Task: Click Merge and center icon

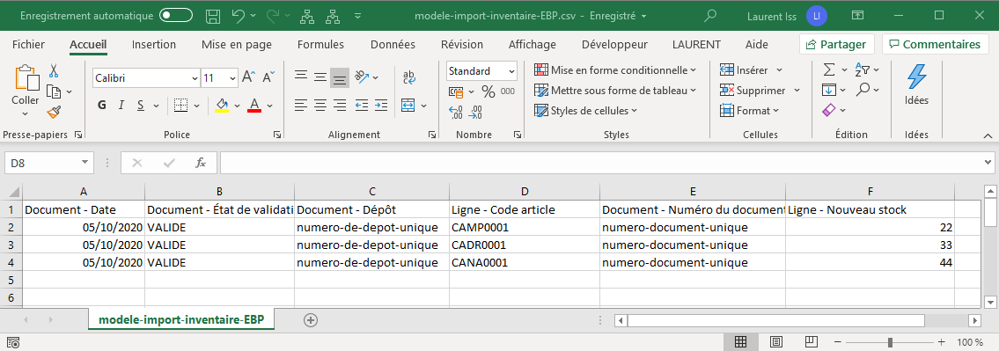Action: pyautogui.click(x=408, y=105)
